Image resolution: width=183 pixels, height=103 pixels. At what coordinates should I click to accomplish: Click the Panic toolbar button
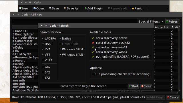[x=137, y=8]
